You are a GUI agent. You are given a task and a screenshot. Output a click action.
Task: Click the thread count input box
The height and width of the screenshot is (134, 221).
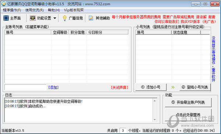(123, 130)
